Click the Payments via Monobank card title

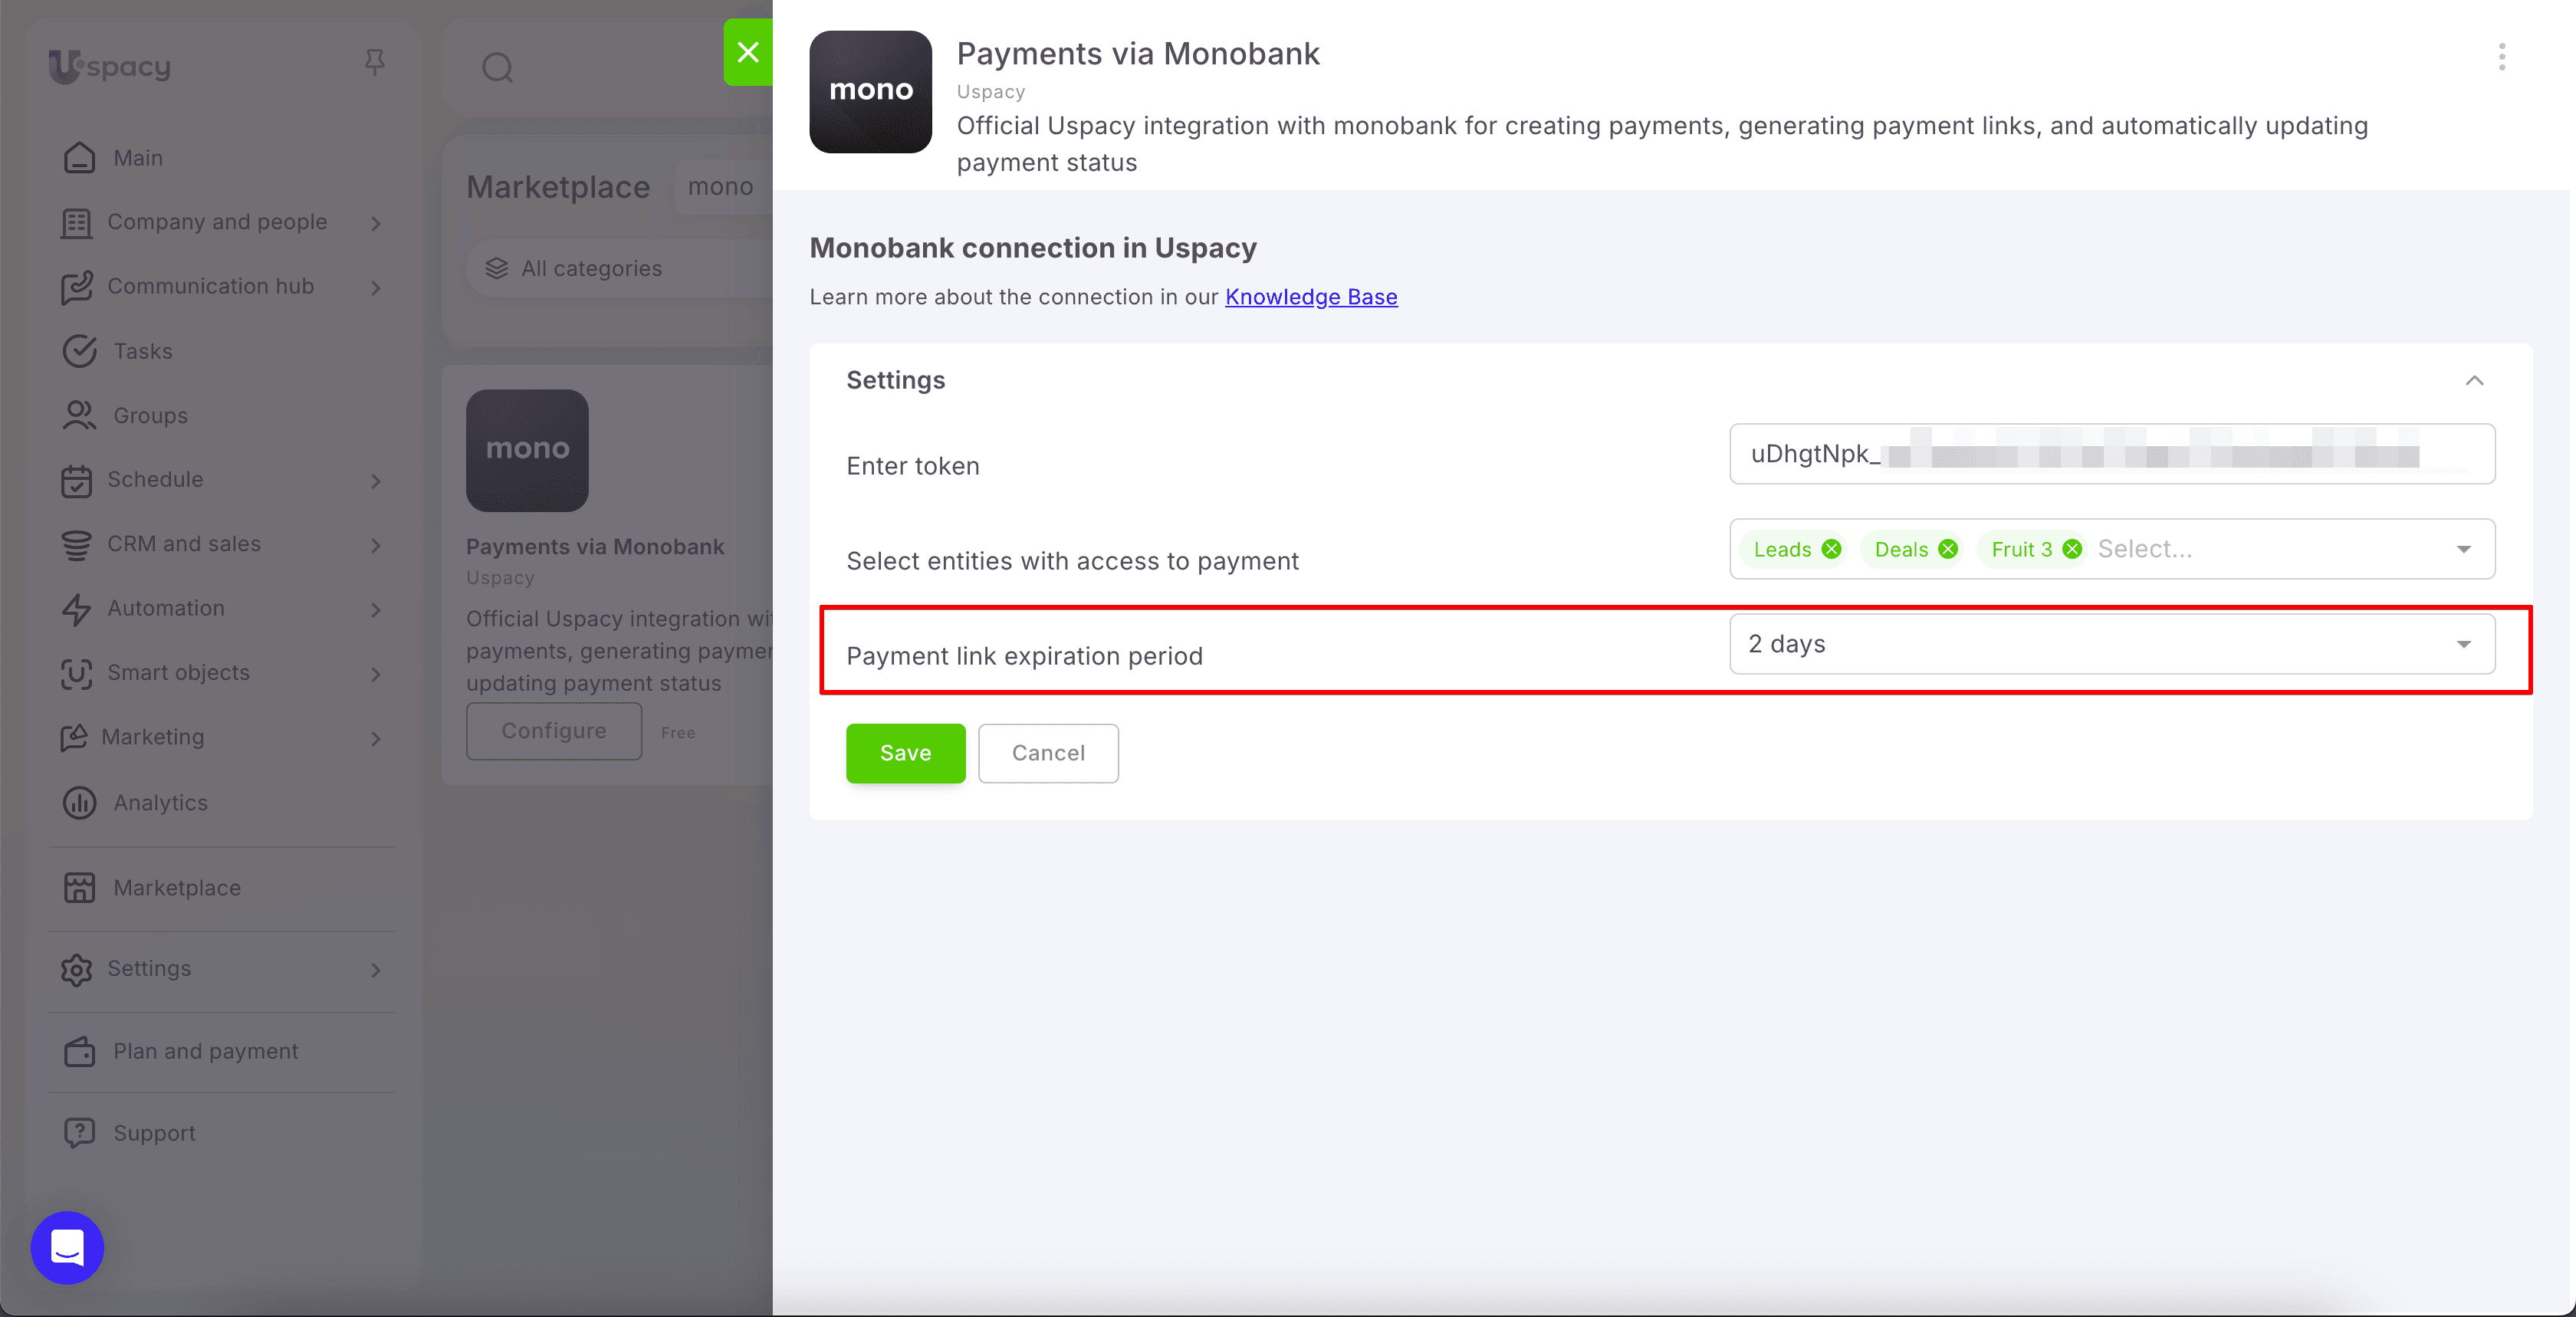click(x=595, y=547)
